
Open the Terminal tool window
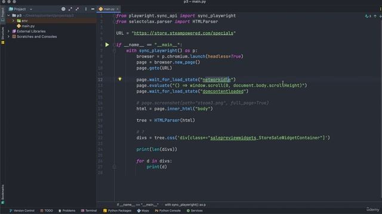(89, 210)
